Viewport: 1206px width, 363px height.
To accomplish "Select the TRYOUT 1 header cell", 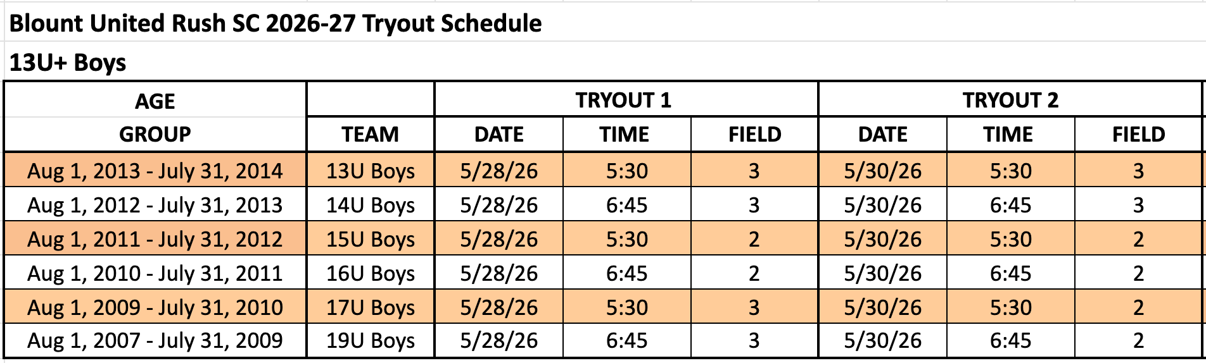I will [626, 99].
